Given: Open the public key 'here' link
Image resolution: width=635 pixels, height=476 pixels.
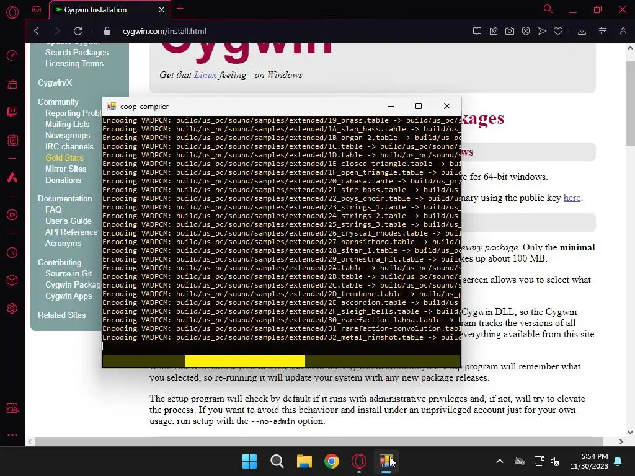Looking at the screenshot, I should coord(572,198).
